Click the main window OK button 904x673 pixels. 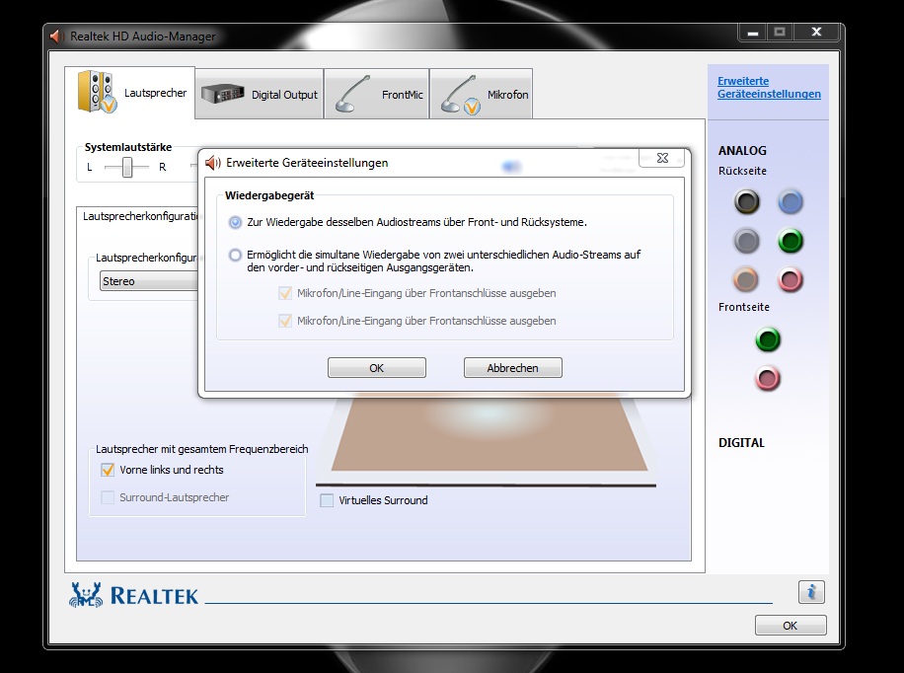(791, 625)
